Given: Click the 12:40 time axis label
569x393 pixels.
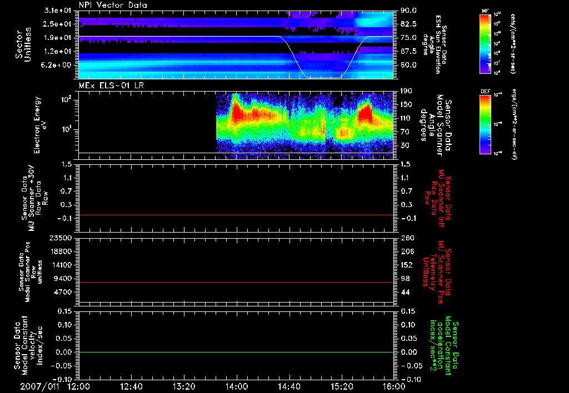Looking at the screenshot, I should (131, 386).
